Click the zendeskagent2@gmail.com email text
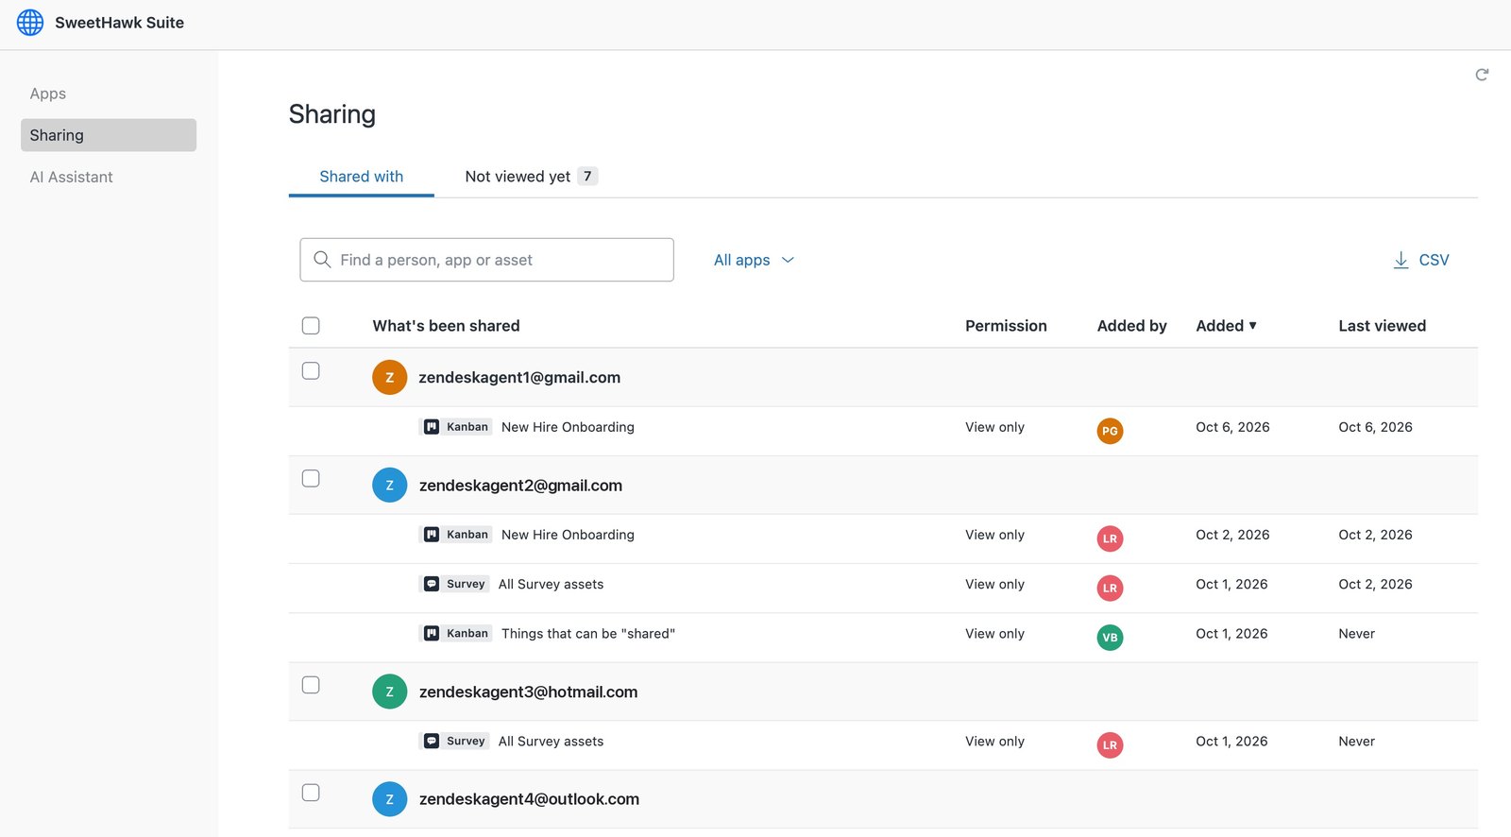 click(x=520, y=486)
